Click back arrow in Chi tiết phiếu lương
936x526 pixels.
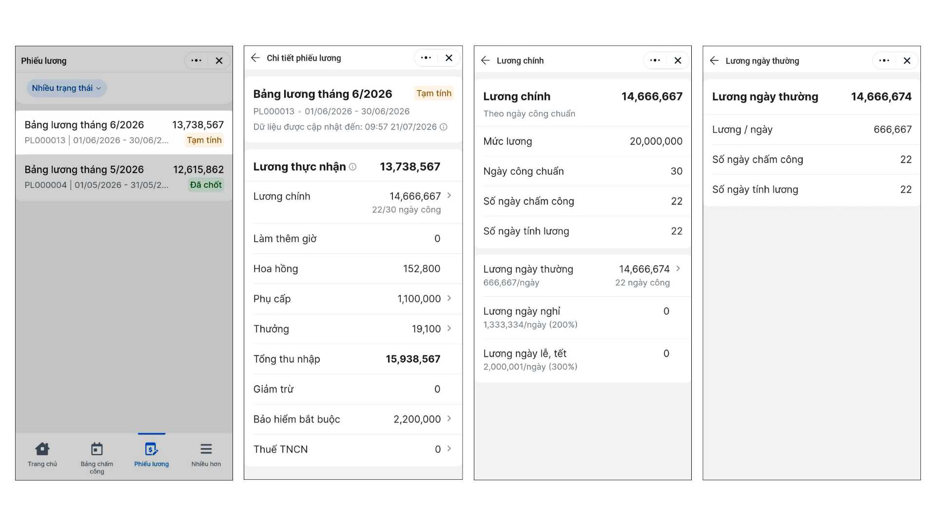coord(255,58)
